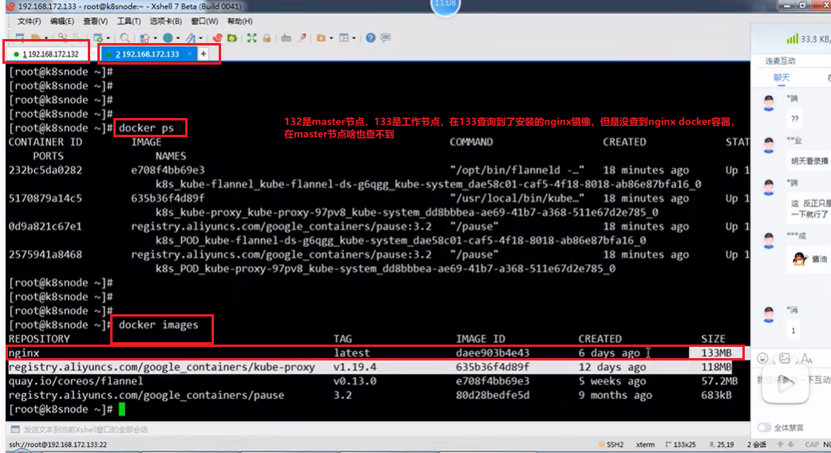
Task: Expand the Copy/Paste icon dropdown arrow
Action: (155, 38)
